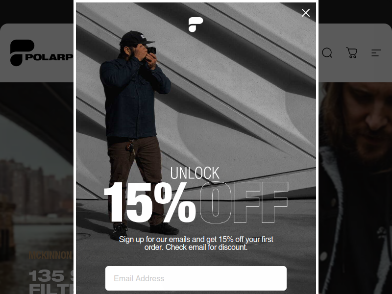This screenshot has width=392, height=294.
Task: Open the hamburger menu icon
Action: point(376,53)
